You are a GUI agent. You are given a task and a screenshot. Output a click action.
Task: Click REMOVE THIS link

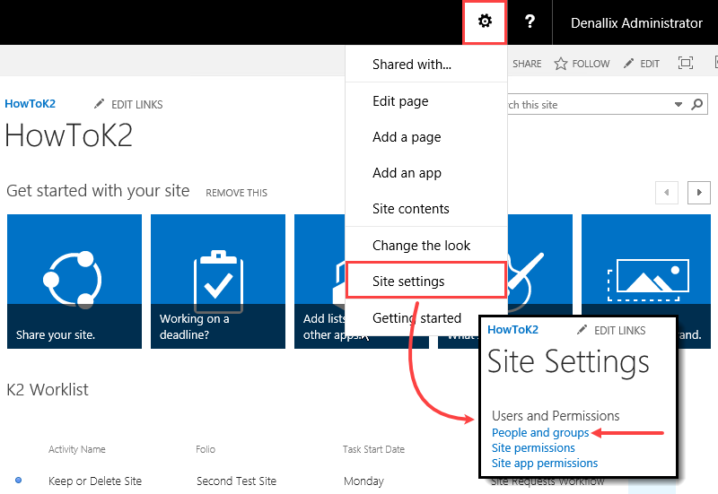click(236, 193)
